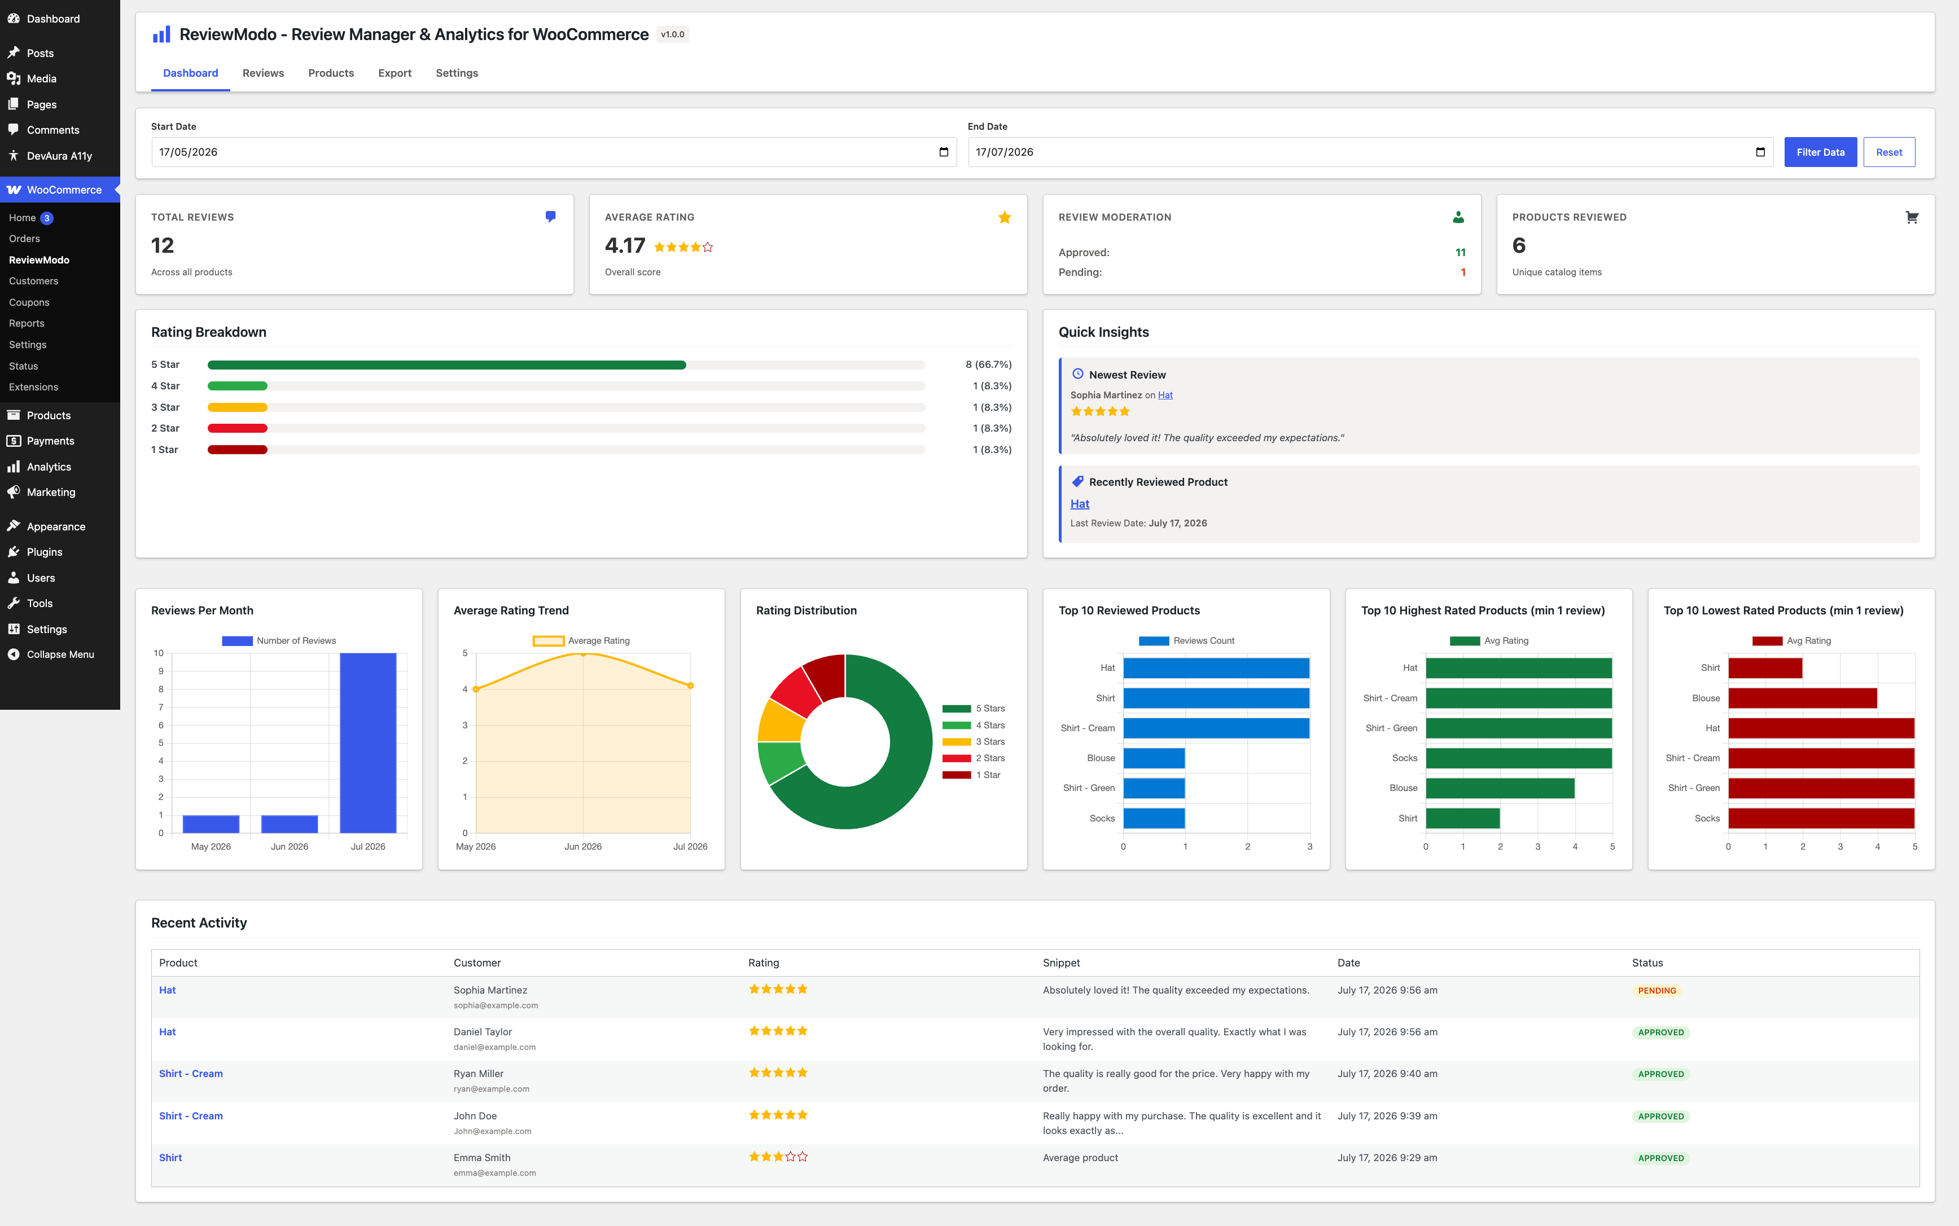
Task: Open the WordPress Dashboard icon in sidebar
Action: pos(14,19)
